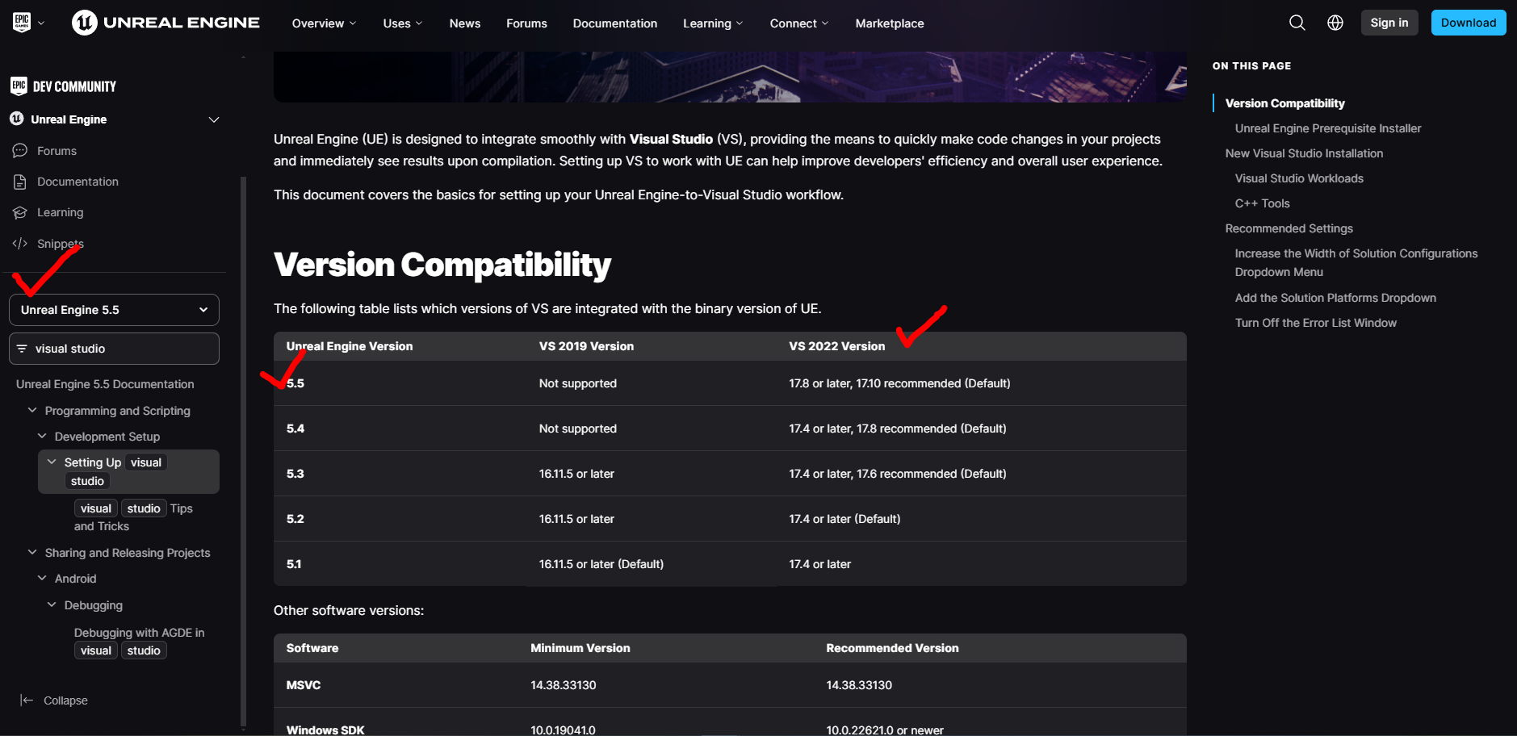Open the Overview menu dropdown

(324, 23)
